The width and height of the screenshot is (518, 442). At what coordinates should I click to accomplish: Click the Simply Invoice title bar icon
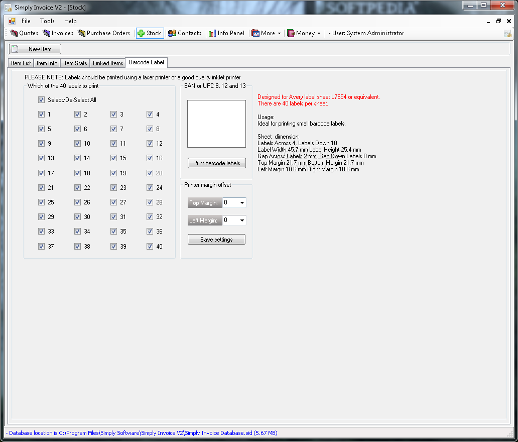point(8,7)
